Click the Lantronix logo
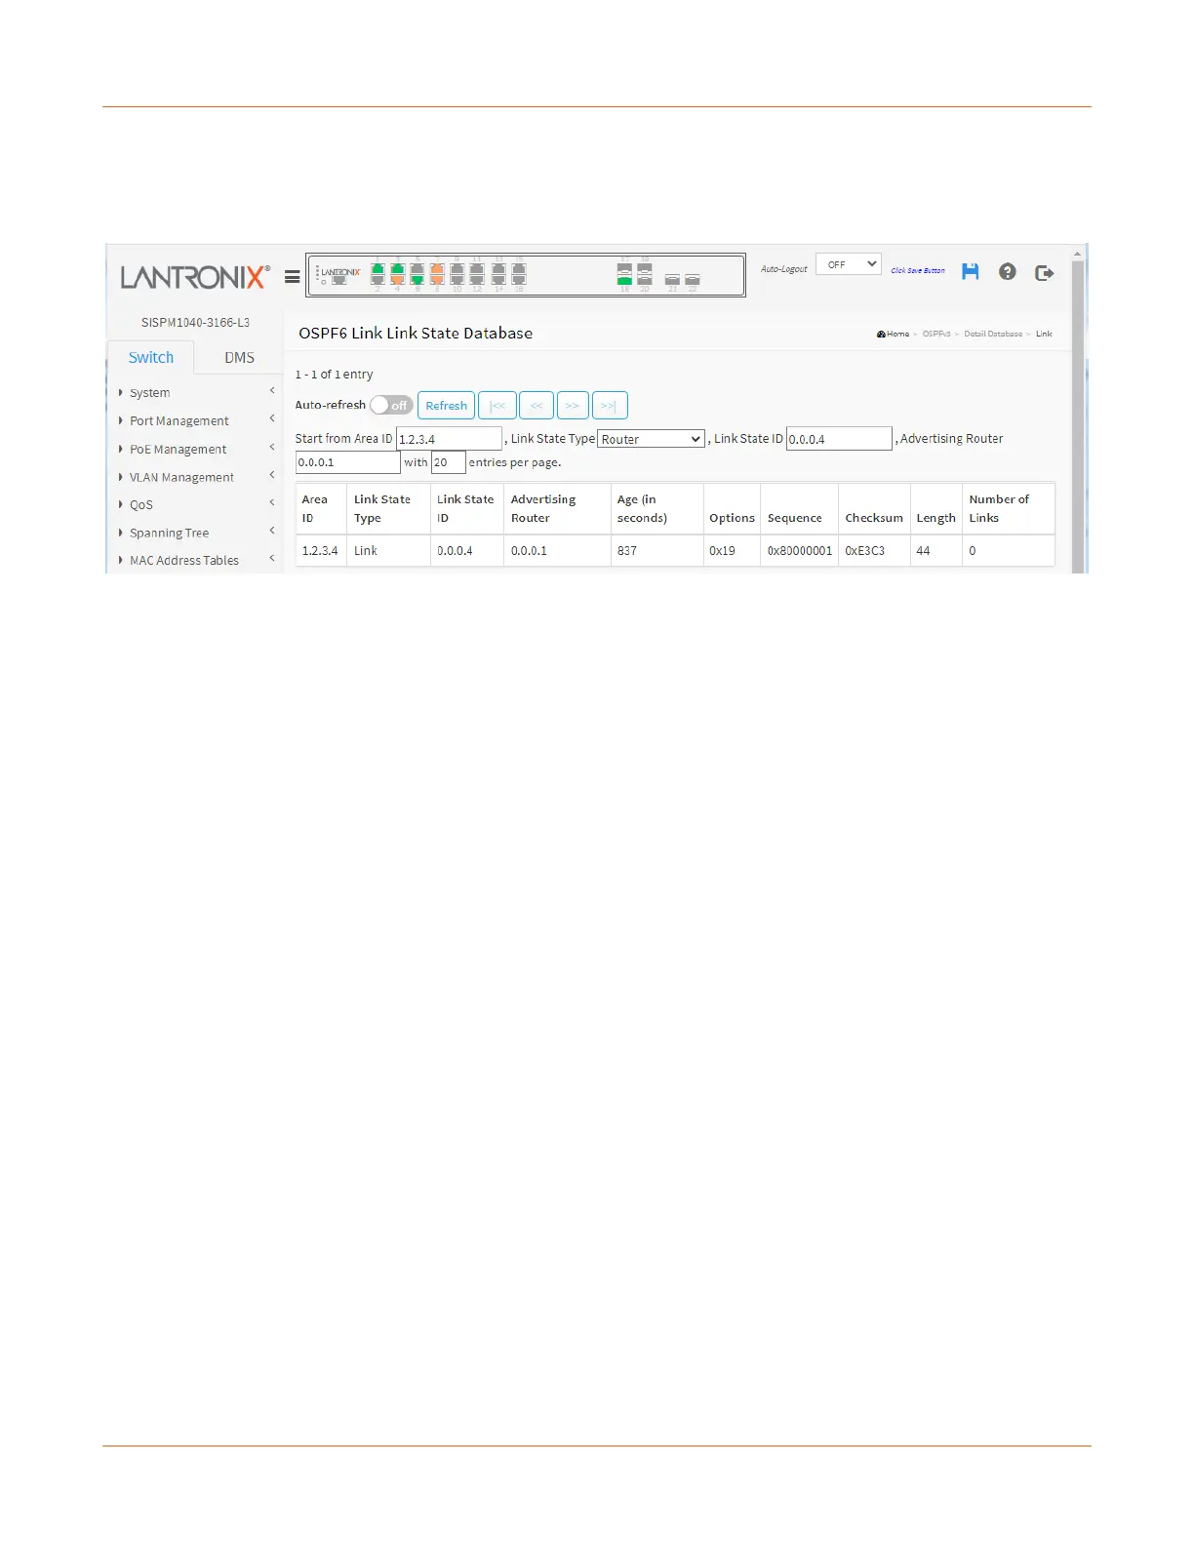Screen dimensions: 1194x1545 pos(195,277)
